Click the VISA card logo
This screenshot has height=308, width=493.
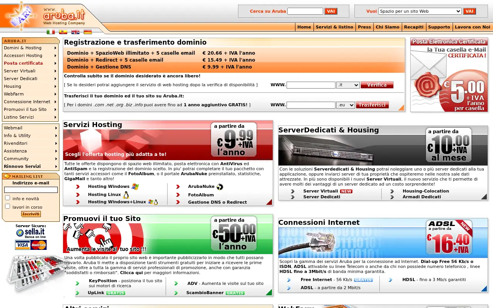22,244
